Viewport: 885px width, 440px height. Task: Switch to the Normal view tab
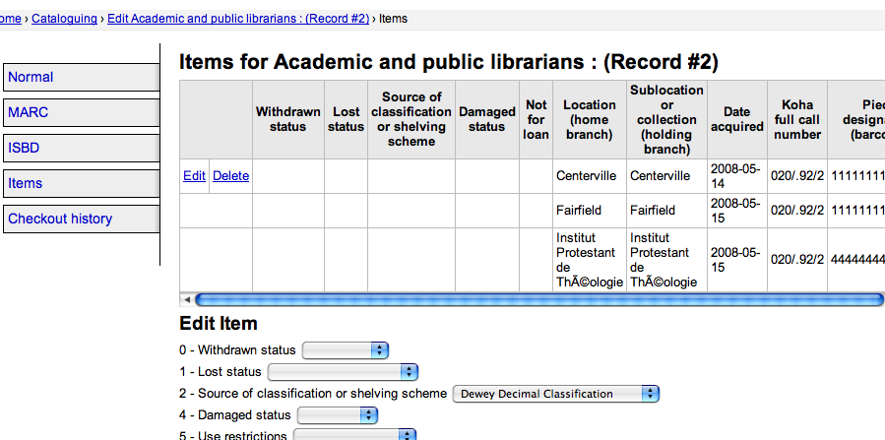81,77
